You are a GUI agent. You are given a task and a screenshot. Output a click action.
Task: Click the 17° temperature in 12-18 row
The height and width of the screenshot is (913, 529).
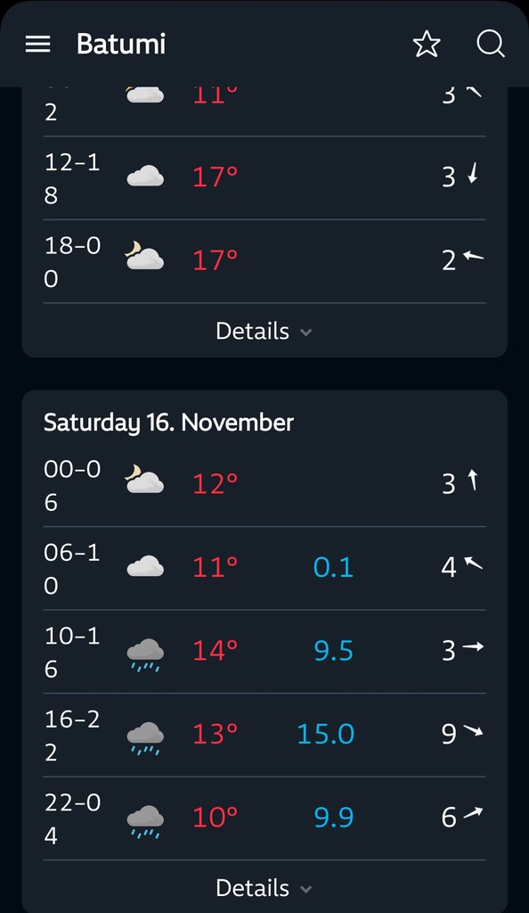pos(216,177)
